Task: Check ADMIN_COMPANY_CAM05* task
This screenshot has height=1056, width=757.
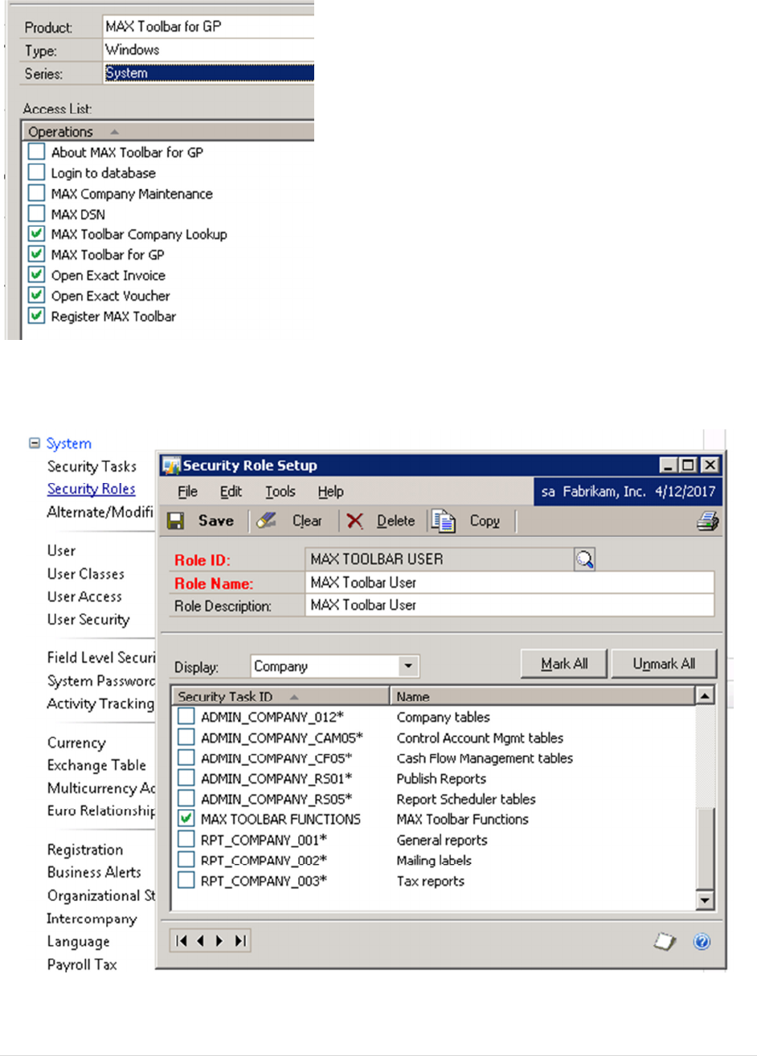Action: (186, 737)
